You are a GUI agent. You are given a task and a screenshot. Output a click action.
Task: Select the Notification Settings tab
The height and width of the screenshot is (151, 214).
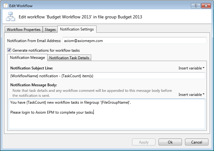tap(77, 29)
